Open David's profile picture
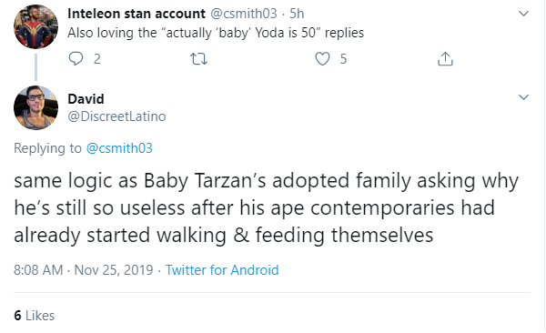The image size is (546, 333). tap(35, 107)
